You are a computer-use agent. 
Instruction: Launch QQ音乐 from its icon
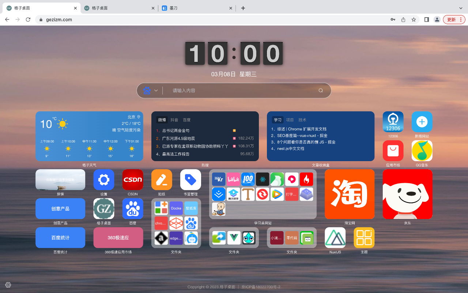[422, 151]
